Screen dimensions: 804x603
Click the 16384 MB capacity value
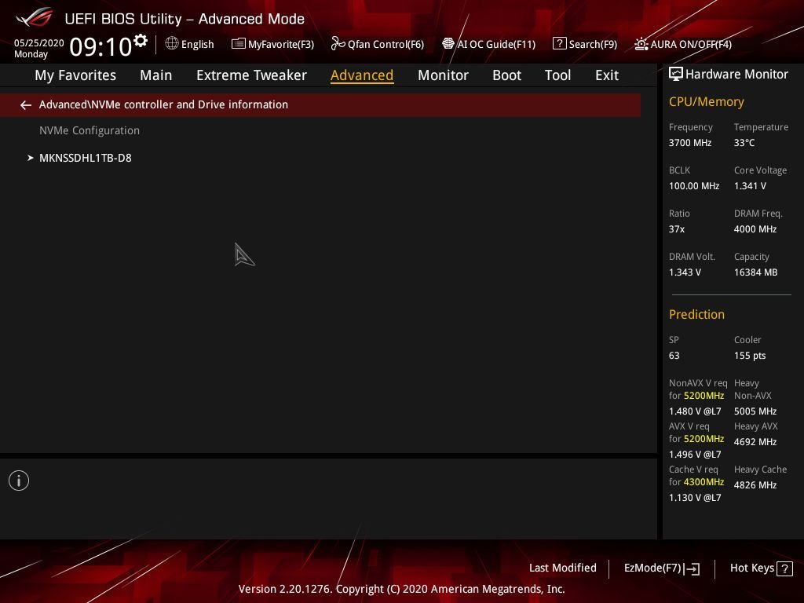click(755, 272)
